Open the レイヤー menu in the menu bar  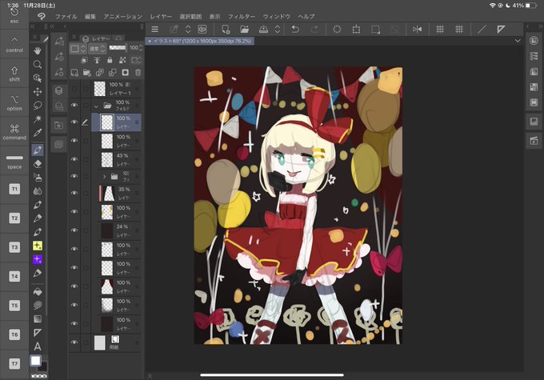click(x=161, y=16)
